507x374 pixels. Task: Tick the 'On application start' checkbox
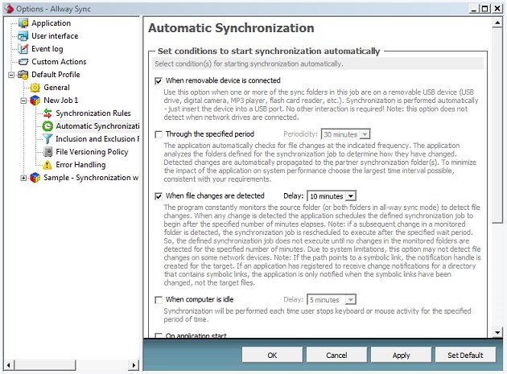click(x=159, y=335)
